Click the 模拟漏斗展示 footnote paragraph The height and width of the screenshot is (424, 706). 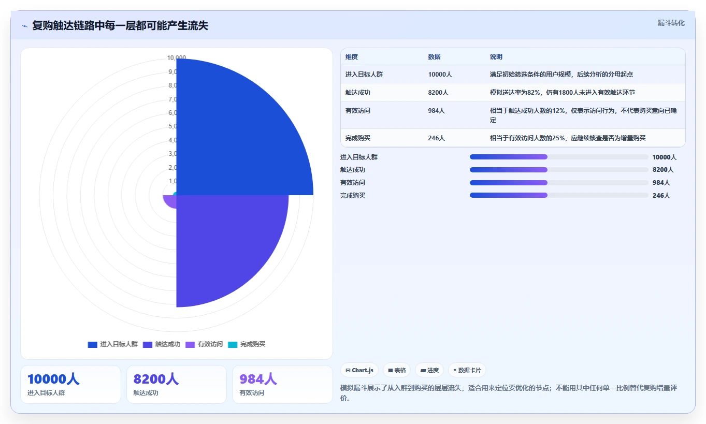[509, 393]
